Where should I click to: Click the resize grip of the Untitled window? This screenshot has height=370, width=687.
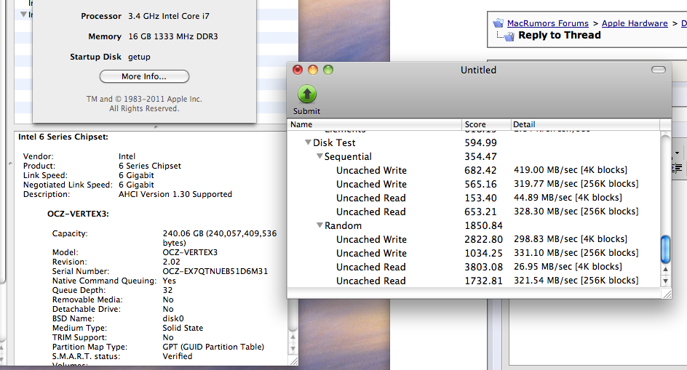click(x=667, y=294)
